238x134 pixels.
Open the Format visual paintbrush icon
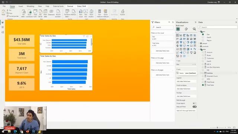click(186, 29)
